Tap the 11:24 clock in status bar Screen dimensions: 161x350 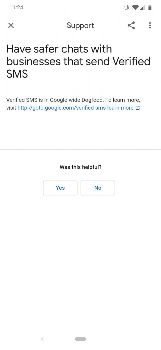pyautogui.click(x=16, y=7)
